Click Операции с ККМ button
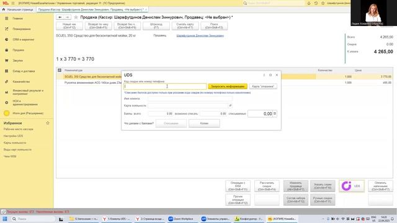The width and height of the screenshot is (397, 223). 238,186
